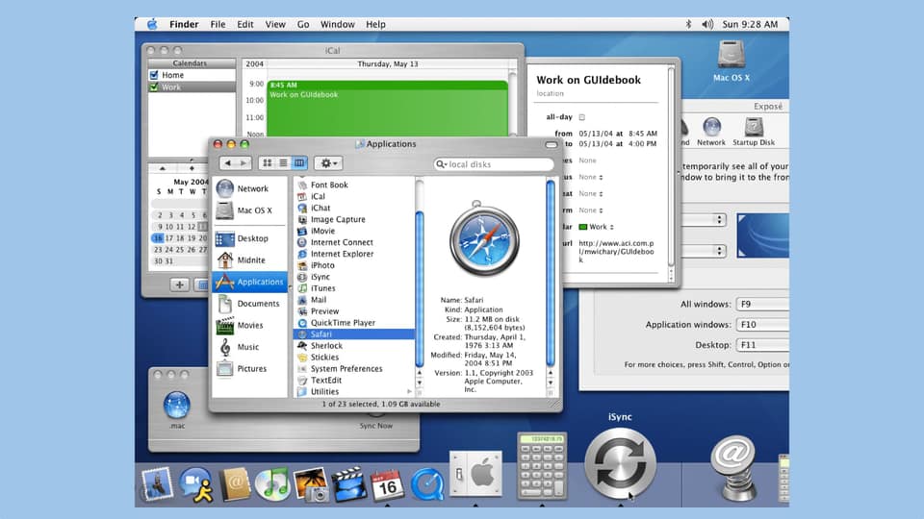
Task: Launch iChat from the Dock
Action: [x=196, y=484]
